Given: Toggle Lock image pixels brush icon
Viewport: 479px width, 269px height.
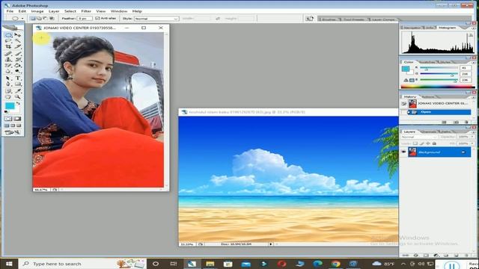Looking at the screenshot, I should point(421,143).
